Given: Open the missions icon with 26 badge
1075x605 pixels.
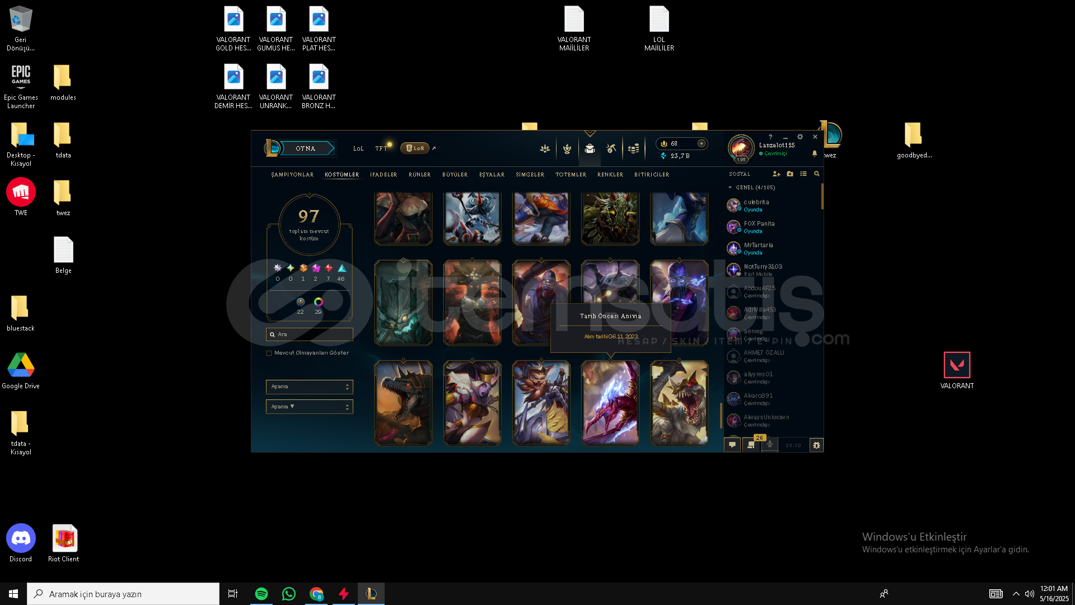Looking at the screenshot, I should click(751, 445).
